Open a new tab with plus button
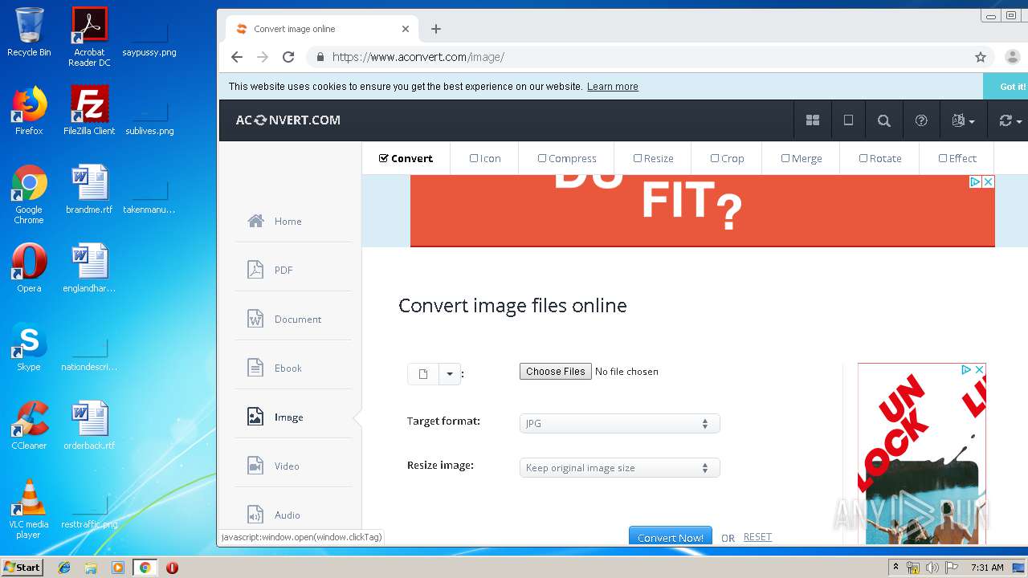The height and width of the screenshot is (578, 1028). 436,29
